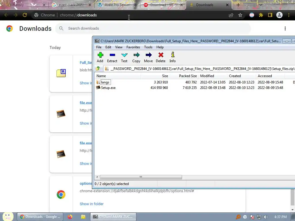This screenshot has height=221, width=295.
Task: Go back in Chrome
Action: coord(6,15)
